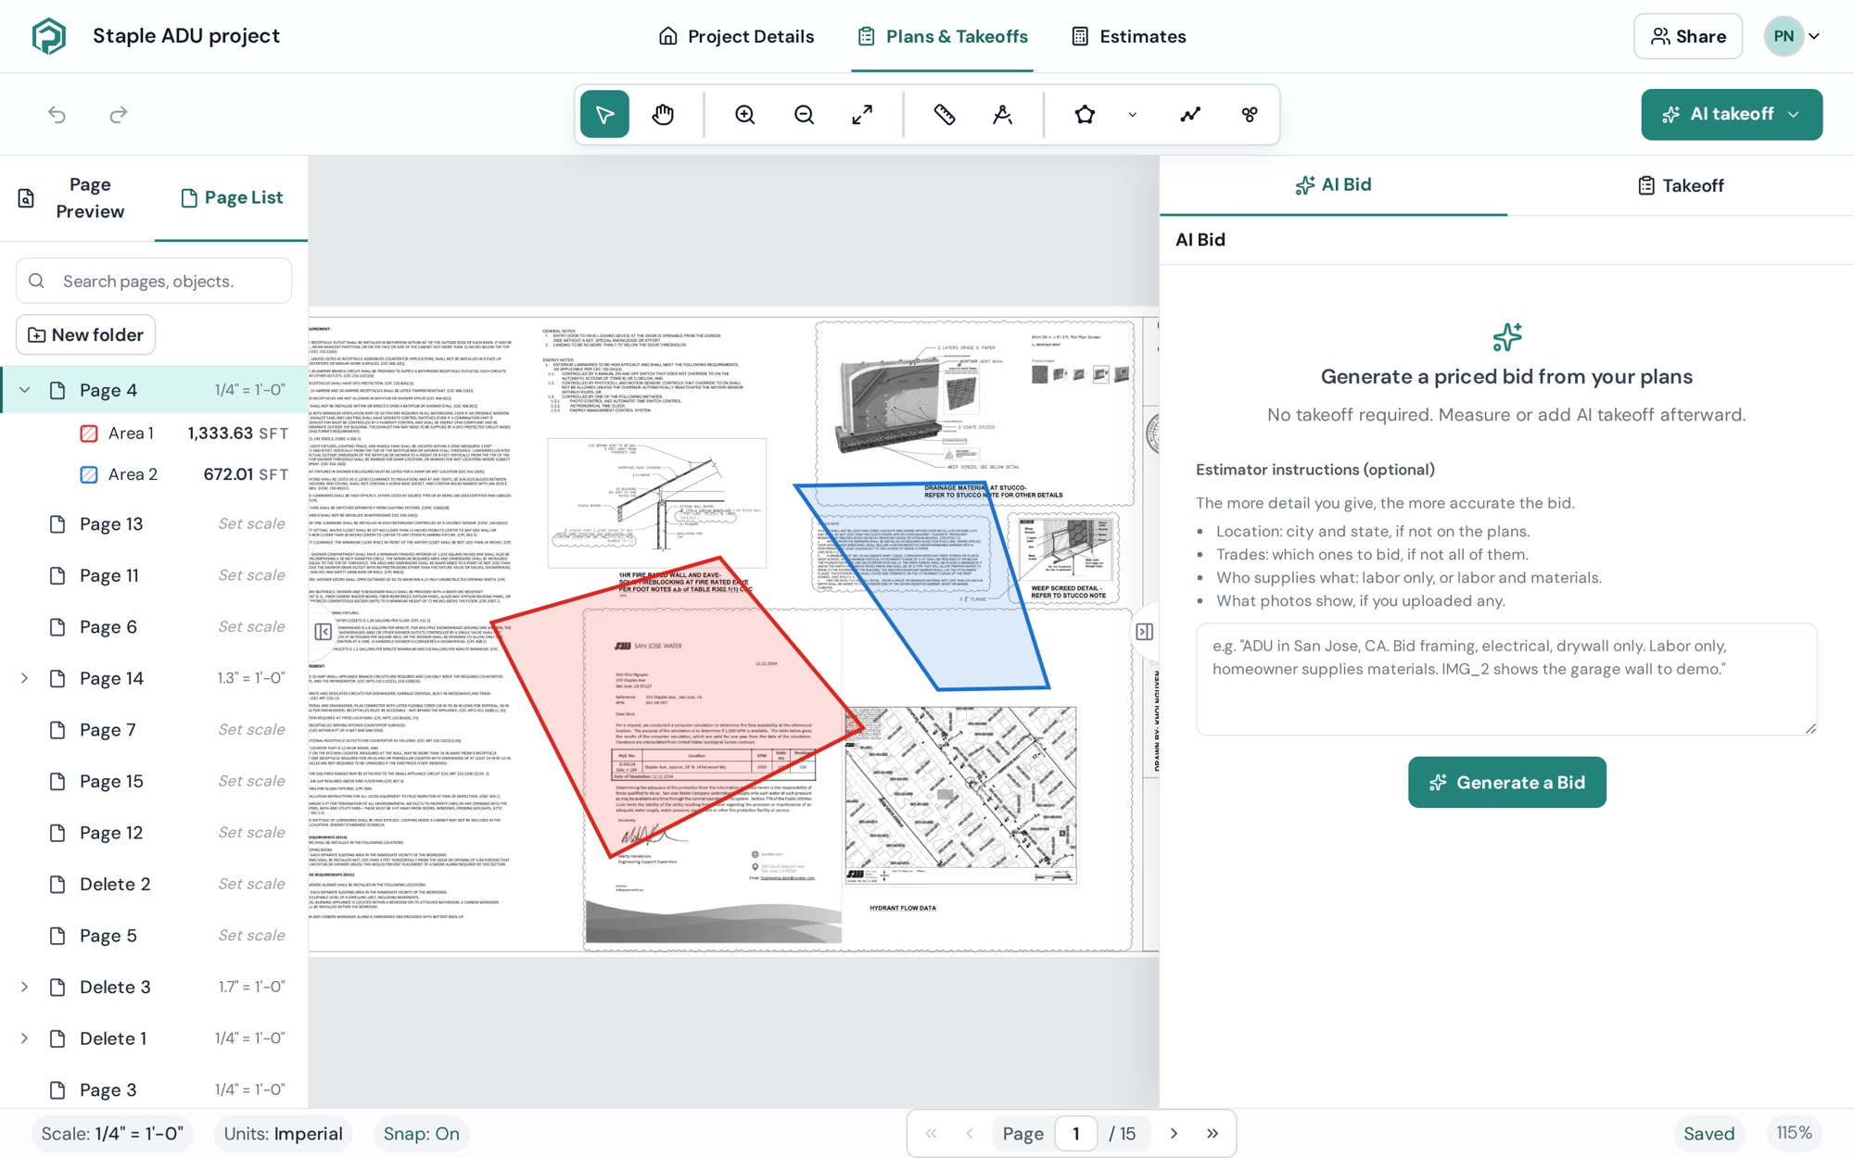Switch to the Takeoff panel tab

tap(1681, 185)
